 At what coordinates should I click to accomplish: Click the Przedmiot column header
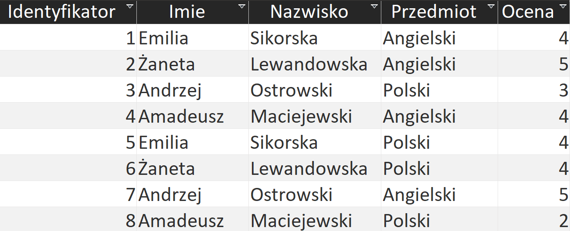(x=439, y=12)
